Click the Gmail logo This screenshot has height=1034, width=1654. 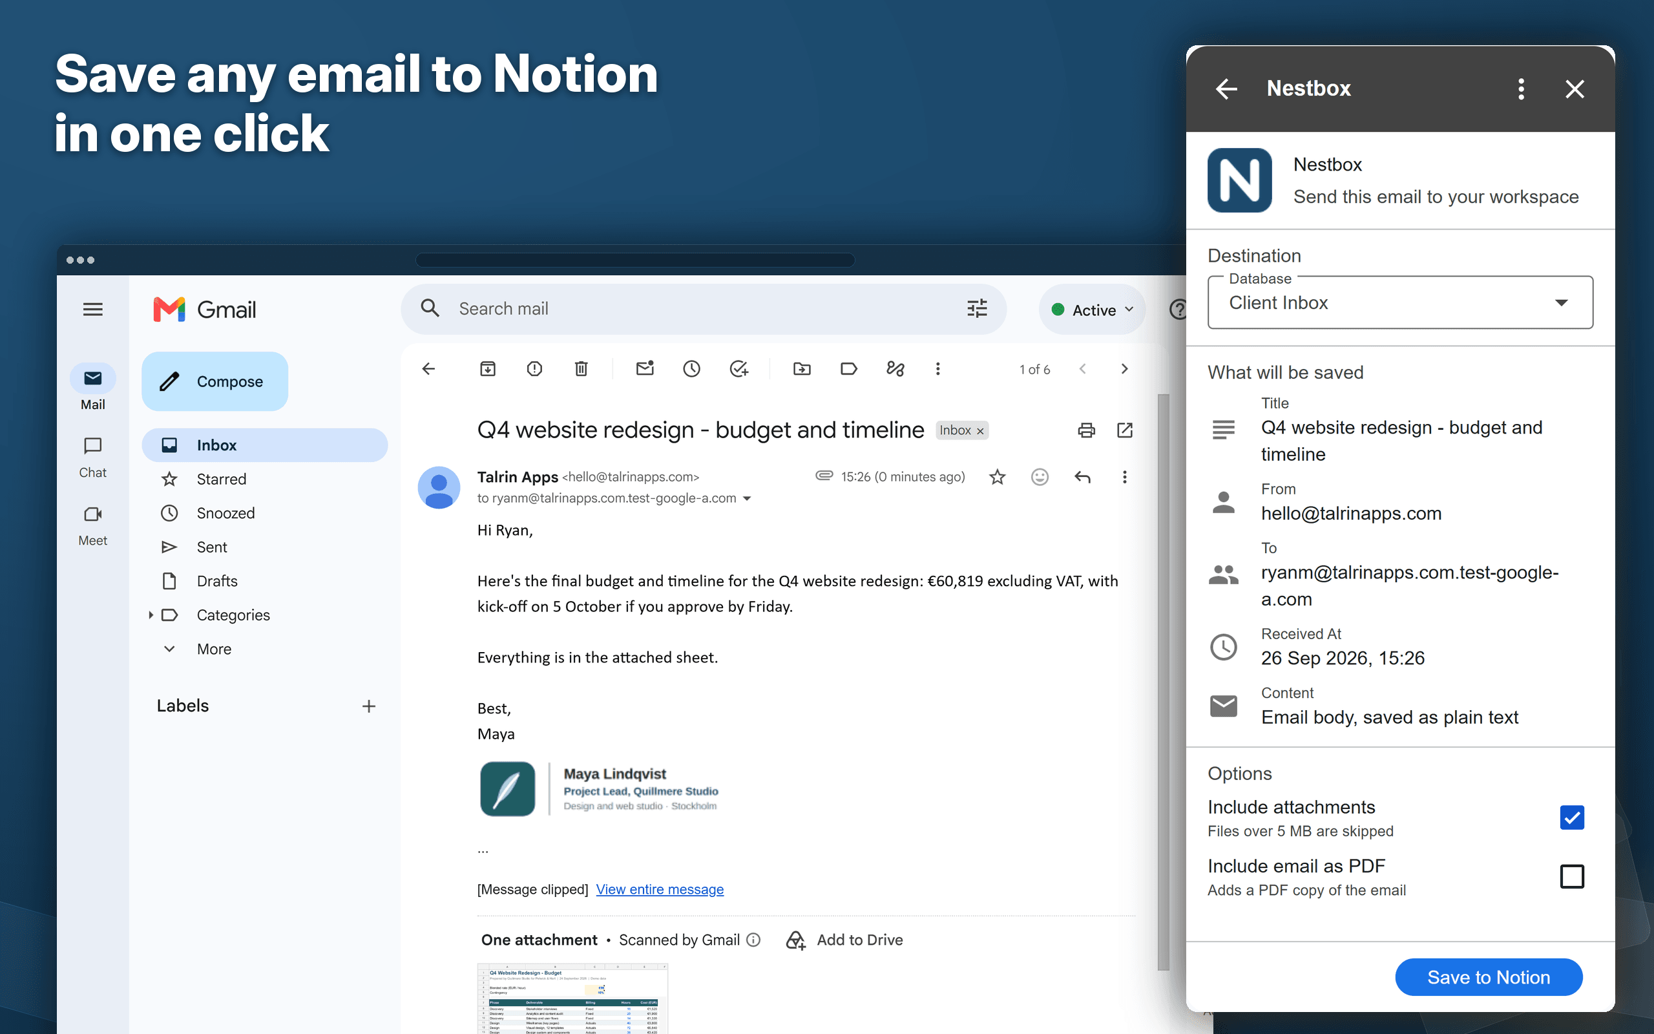coord(205,310)
